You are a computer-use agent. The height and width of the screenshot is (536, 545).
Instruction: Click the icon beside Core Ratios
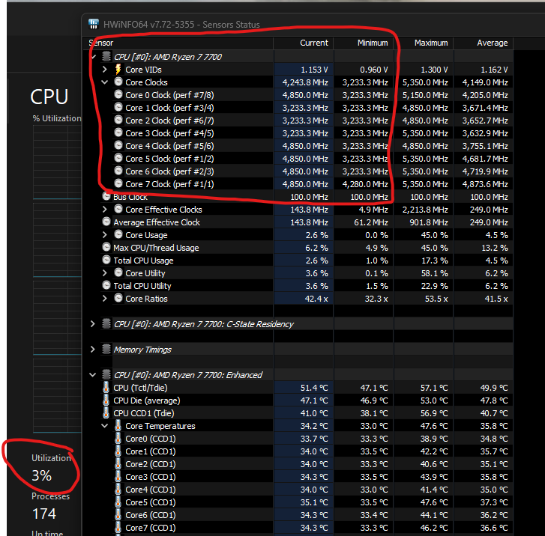tap(118, 298)
